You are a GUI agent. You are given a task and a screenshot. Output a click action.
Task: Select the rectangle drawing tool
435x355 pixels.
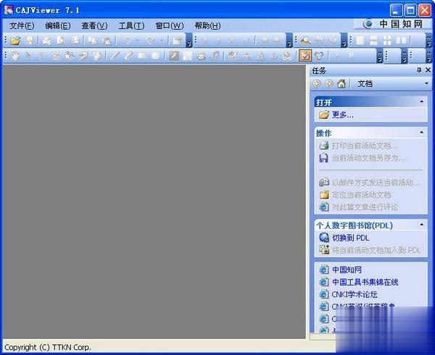(x=142, y=56)
